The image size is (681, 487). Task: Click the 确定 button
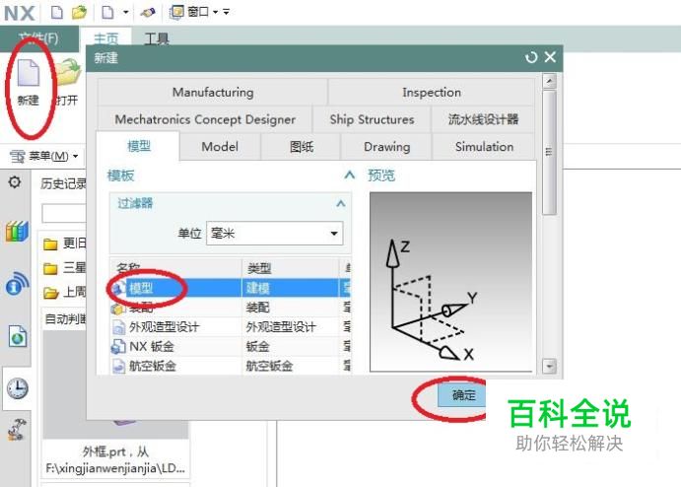coord(463,395)
